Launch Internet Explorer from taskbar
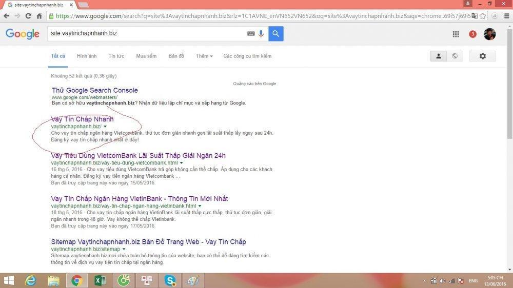Viewport: 513px width, 288px height. click(x=30, y=280)
